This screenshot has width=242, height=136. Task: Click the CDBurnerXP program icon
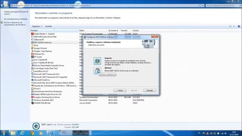pyautogui.click(x=32, y=40)
